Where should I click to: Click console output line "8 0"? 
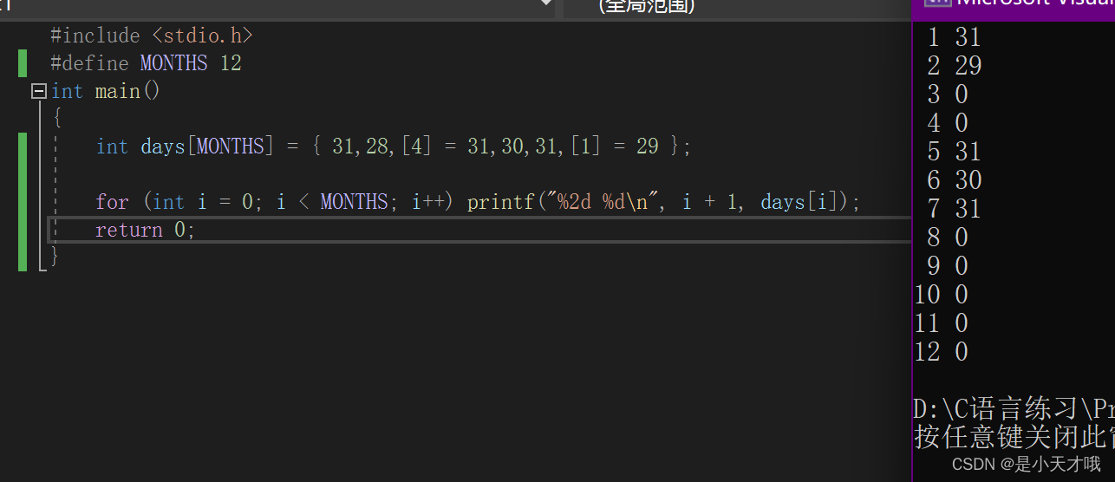coord(947,238)
